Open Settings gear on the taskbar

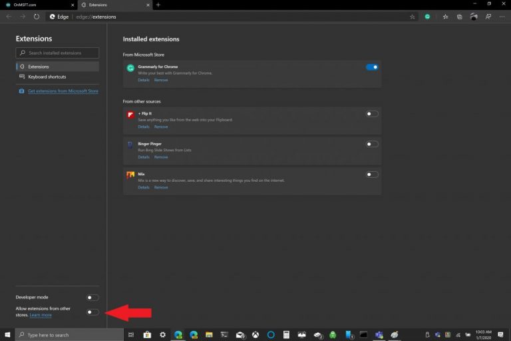coord(162,335)
